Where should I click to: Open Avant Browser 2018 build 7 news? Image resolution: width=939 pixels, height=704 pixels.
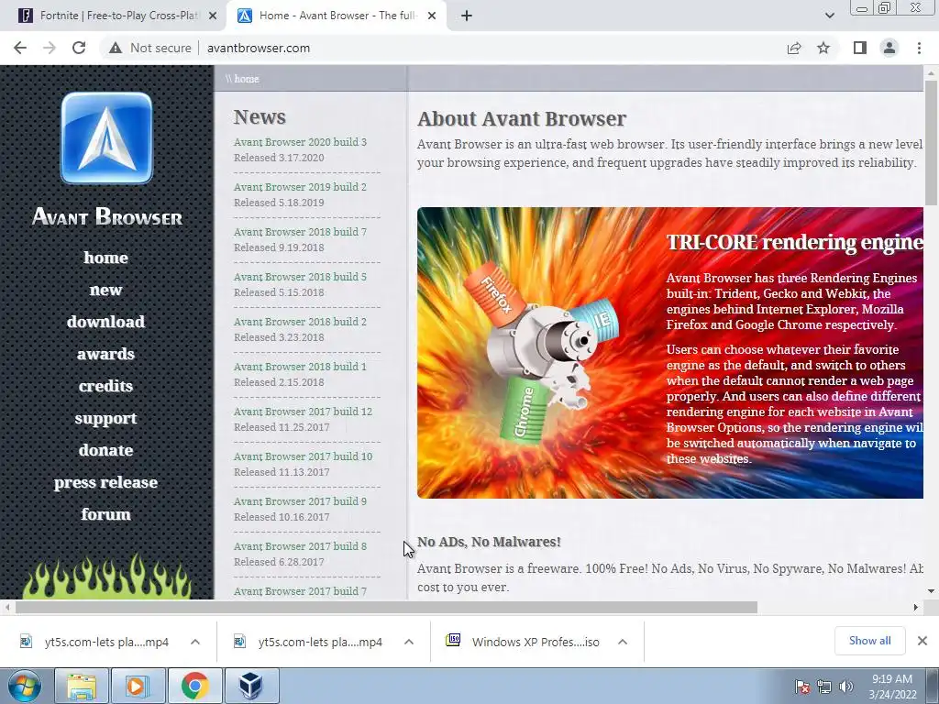300,232
